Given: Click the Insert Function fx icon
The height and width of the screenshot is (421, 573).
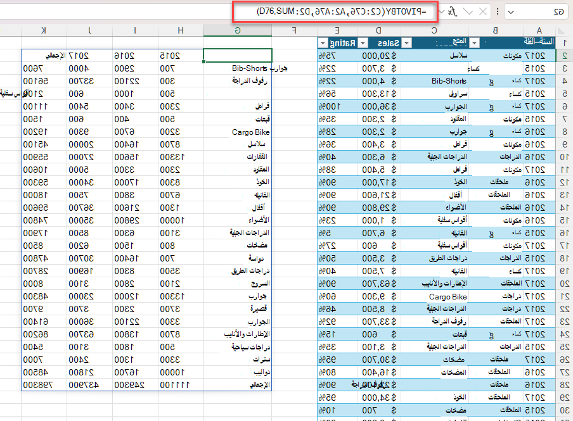Looking at the screenshot, I should point(453,11).
